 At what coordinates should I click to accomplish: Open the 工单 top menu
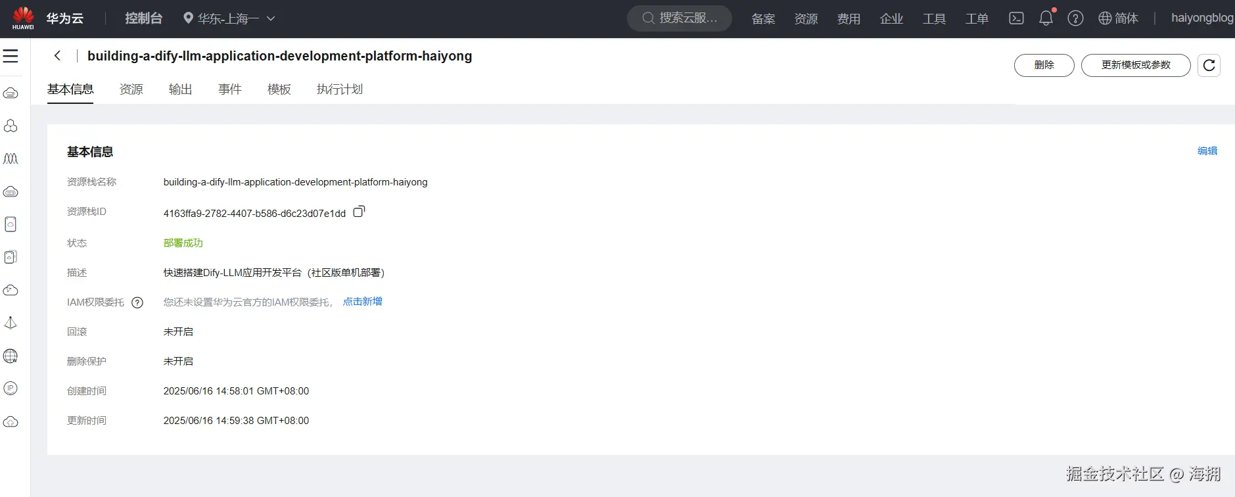(977, 19)
